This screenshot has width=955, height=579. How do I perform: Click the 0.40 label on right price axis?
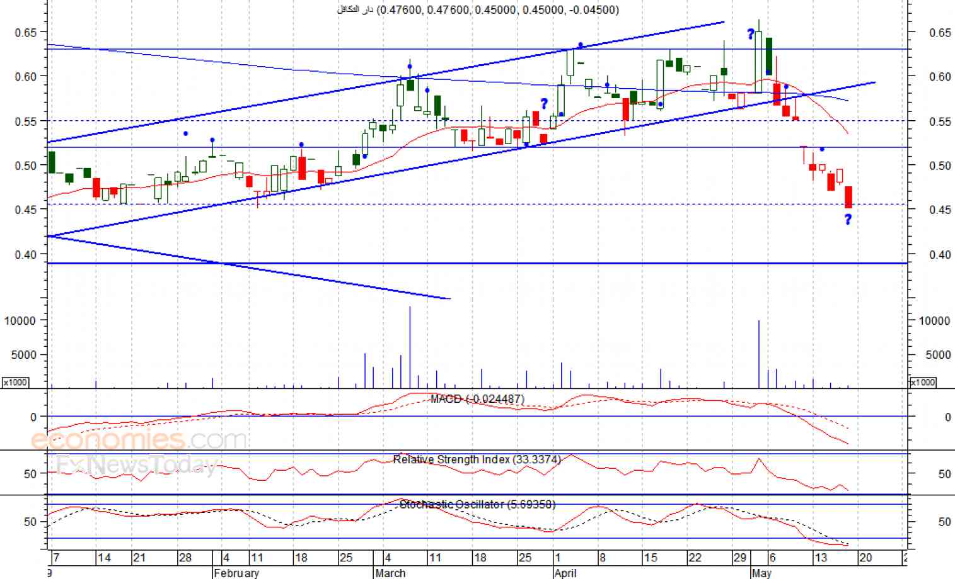(940, 255)
